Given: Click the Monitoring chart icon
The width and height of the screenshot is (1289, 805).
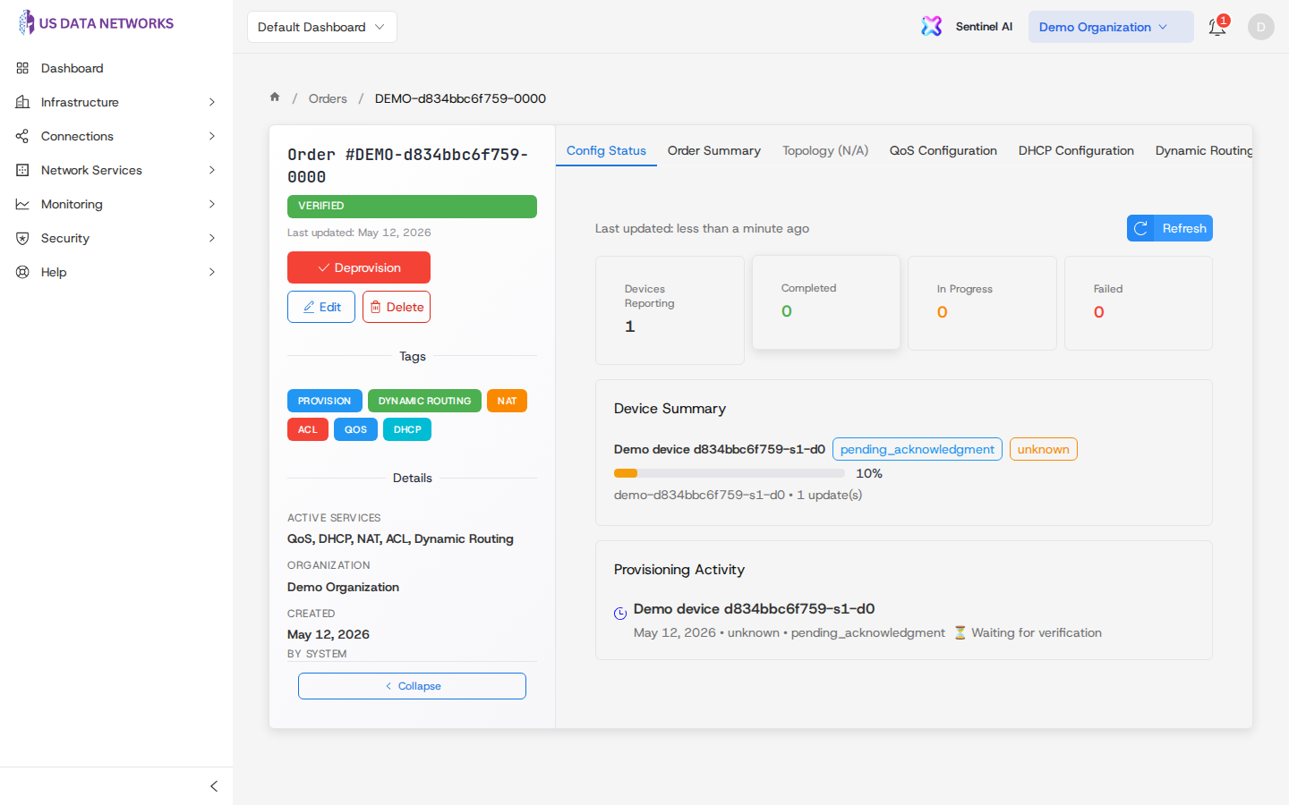Looking at the screenshot, I should coord(22,204).
